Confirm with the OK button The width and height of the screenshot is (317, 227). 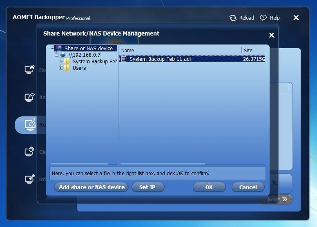209,187
